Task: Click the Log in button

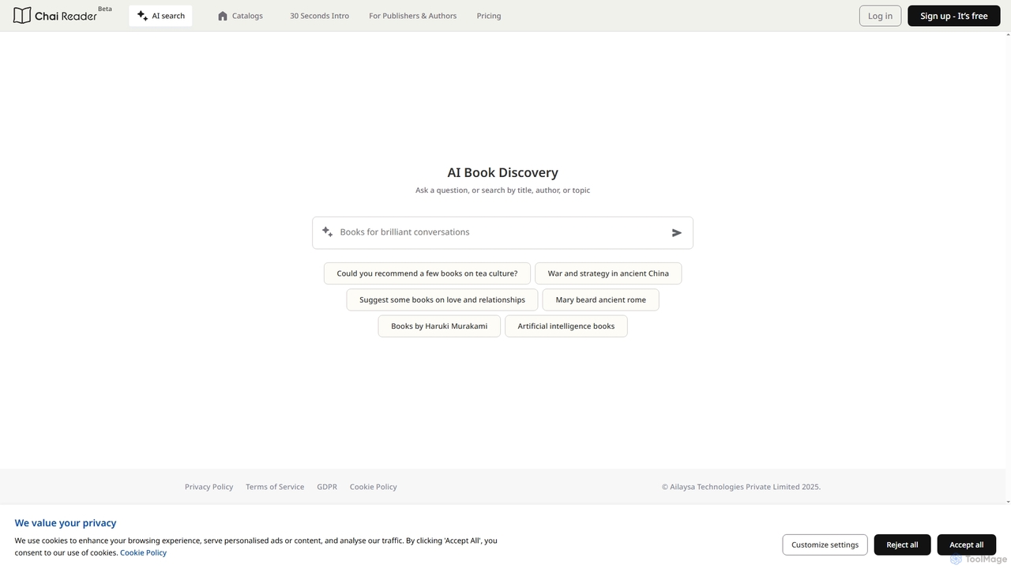Action: [x=880, y=16]
